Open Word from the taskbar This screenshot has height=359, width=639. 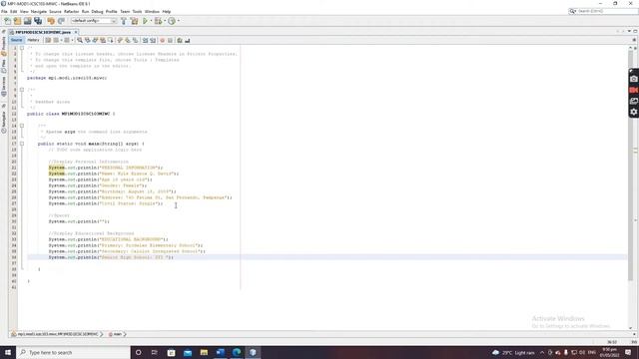(220, 352)
